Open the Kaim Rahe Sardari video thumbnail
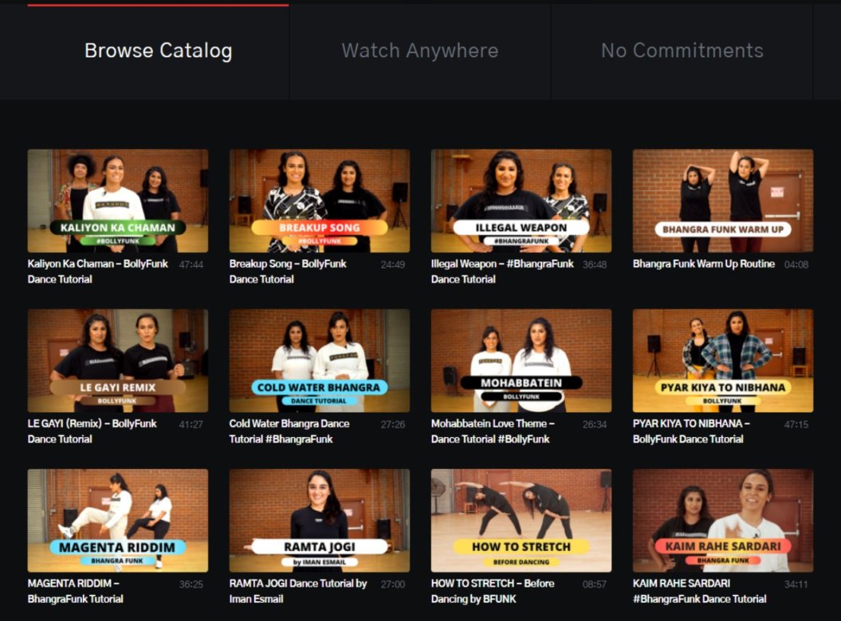 coord(723,520)
